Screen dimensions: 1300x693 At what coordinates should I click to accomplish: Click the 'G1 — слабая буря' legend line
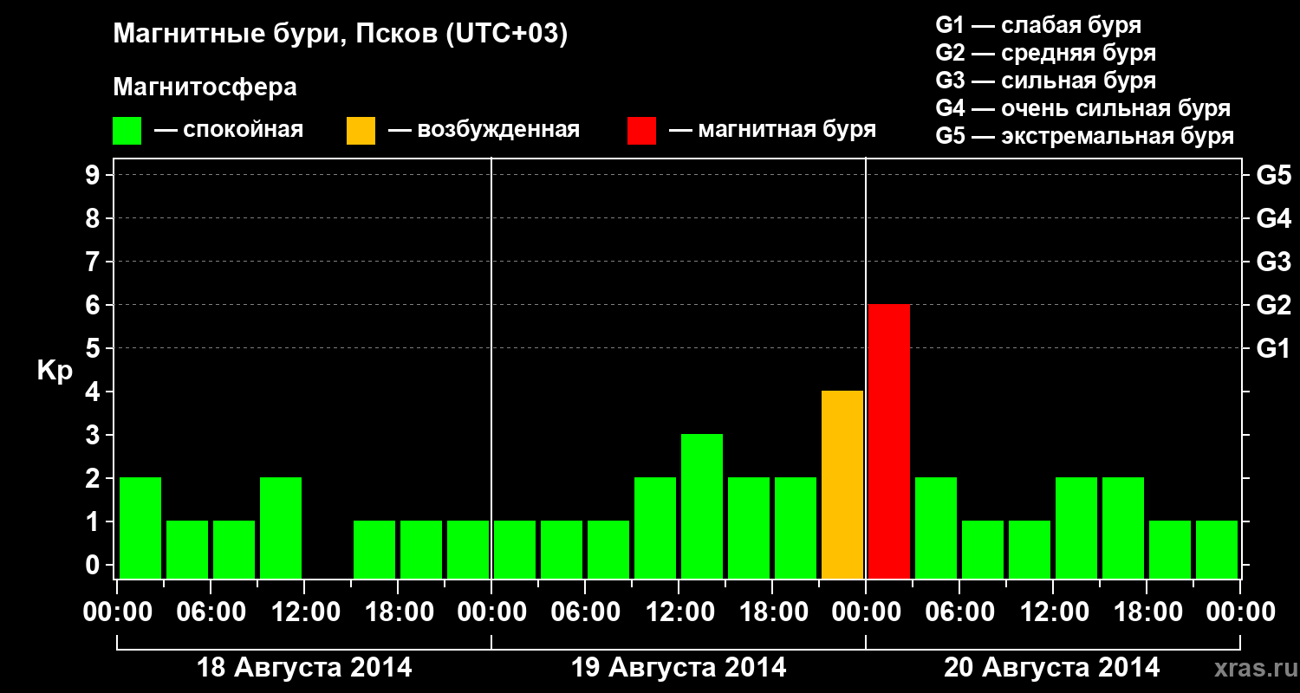pos(1038,25)
